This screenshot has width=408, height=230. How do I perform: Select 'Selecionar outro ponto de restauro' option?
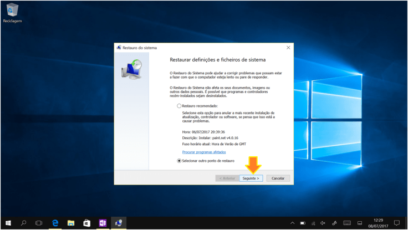pos(178,161)
